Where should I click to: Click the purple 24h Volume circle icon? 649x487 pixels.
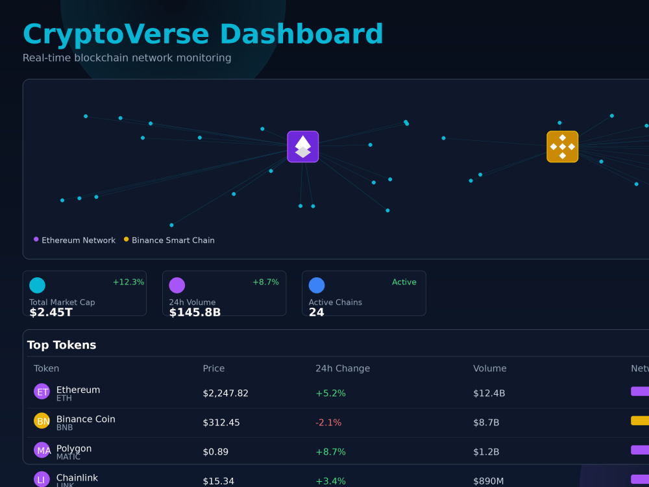pos(177,285)
